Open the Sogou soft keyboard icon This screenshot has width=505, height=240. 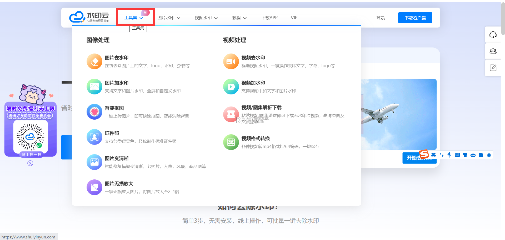(457, 155)
